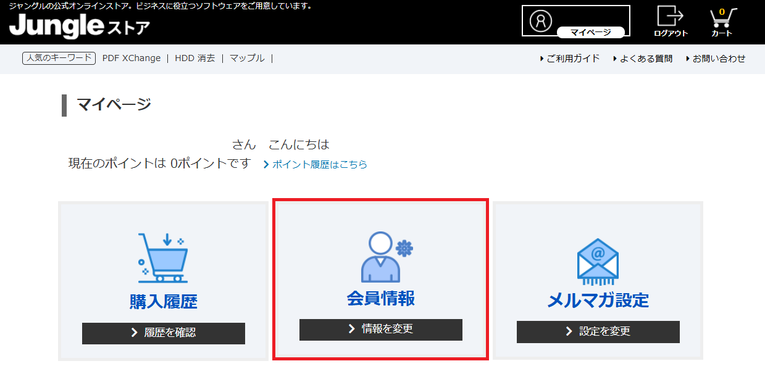Open the ご利用ガイド menu item

tap(572, 58)
